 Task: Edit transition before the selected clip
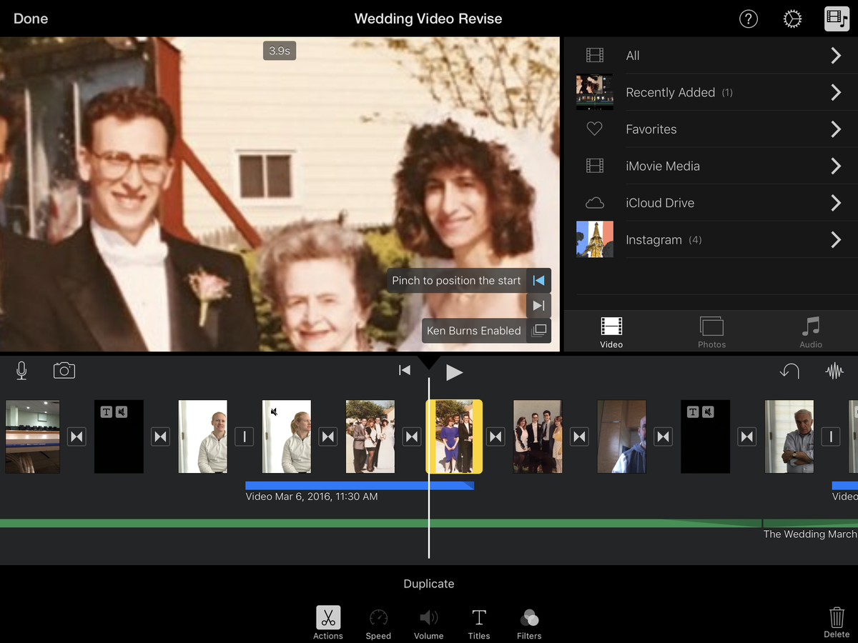pos(412,437)
